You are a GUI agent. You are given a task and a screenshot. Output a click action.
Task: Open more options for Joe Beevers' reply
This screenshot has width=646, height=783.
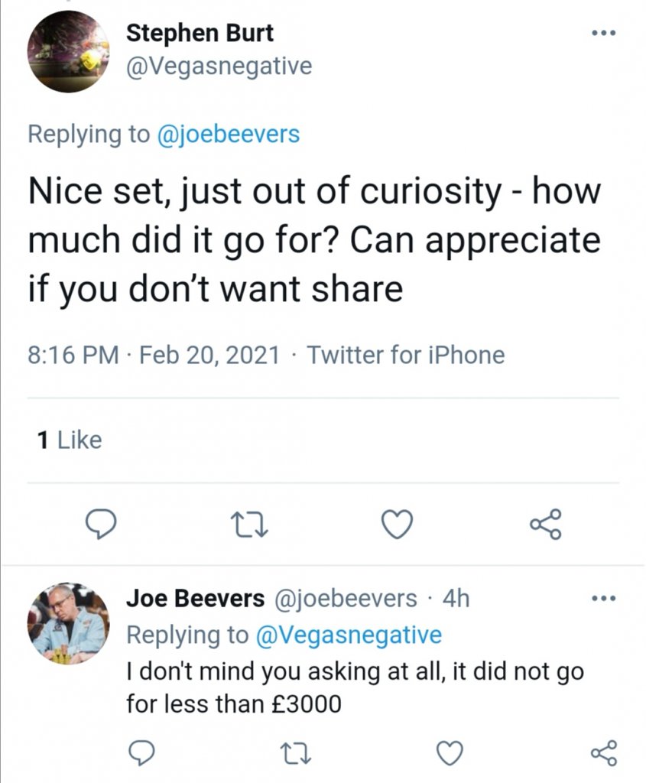pyautogui.click(x=602, y=598)
